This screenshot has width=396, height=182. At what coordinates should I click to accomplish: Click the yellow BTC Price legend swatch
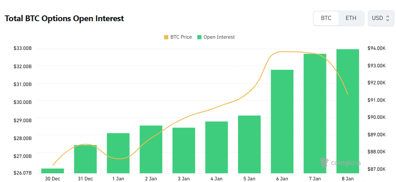[x=166, y=37]
